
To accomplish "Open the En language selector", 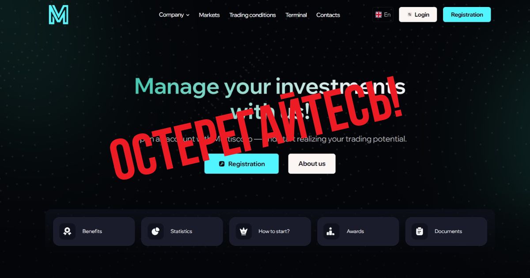I will [383, 15].
